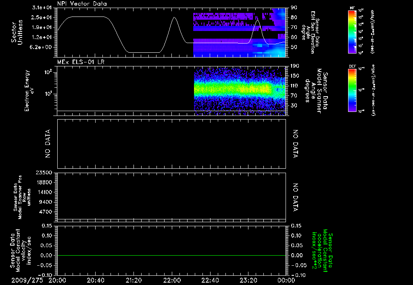The width and height of the screenshot is (413, 285).
Task: Click the "1.9e+01" sector tick value
Action: (42, 27)
